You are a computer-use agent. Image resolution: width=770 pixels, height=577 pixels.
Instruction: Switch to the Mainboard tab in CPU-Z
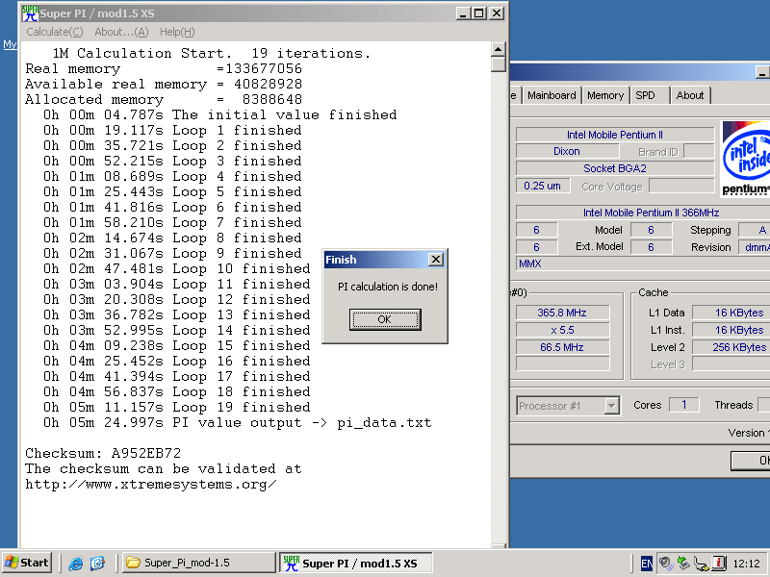point(552,95)
